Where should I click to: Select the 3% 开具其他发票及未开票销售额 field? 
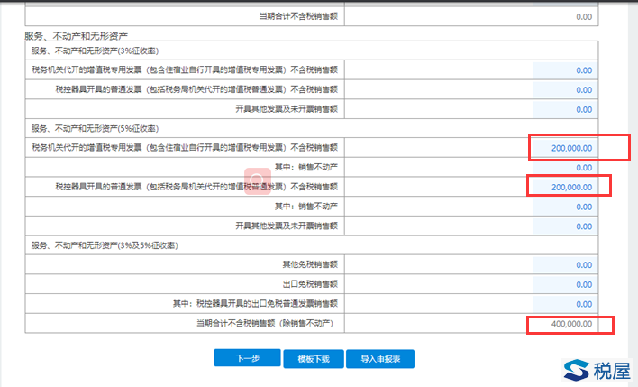pos(565,109)
